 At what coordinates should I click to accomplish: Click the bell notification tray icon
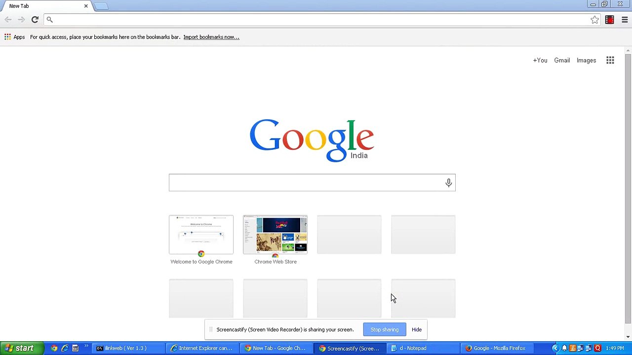click(564, 348)
